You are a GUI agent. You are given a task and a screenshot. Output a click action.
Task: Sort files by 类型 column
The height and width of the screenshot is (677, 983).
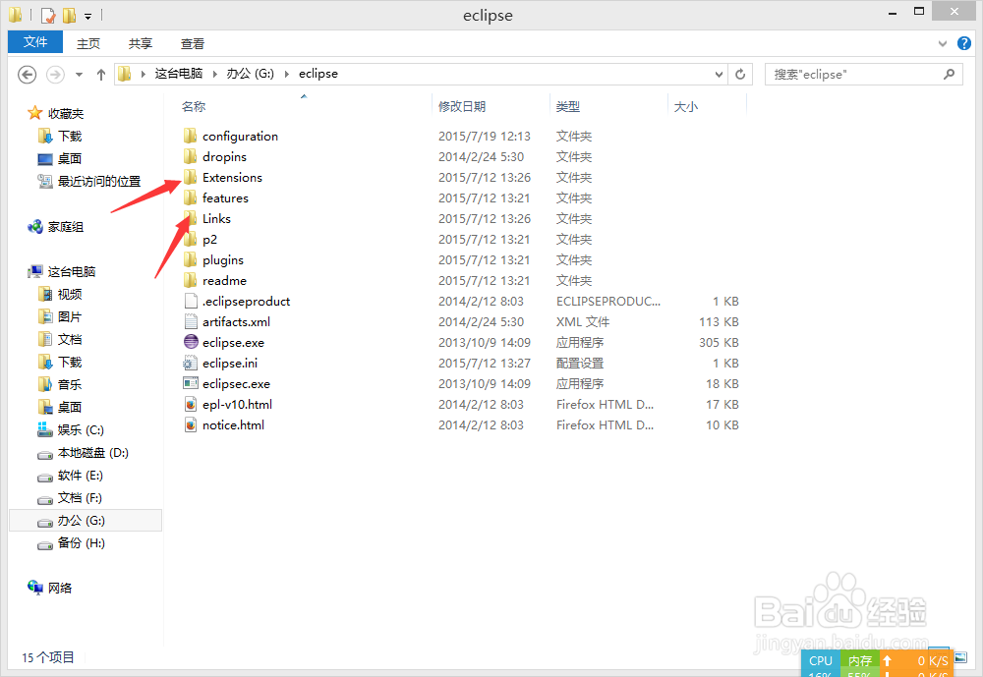567,106
